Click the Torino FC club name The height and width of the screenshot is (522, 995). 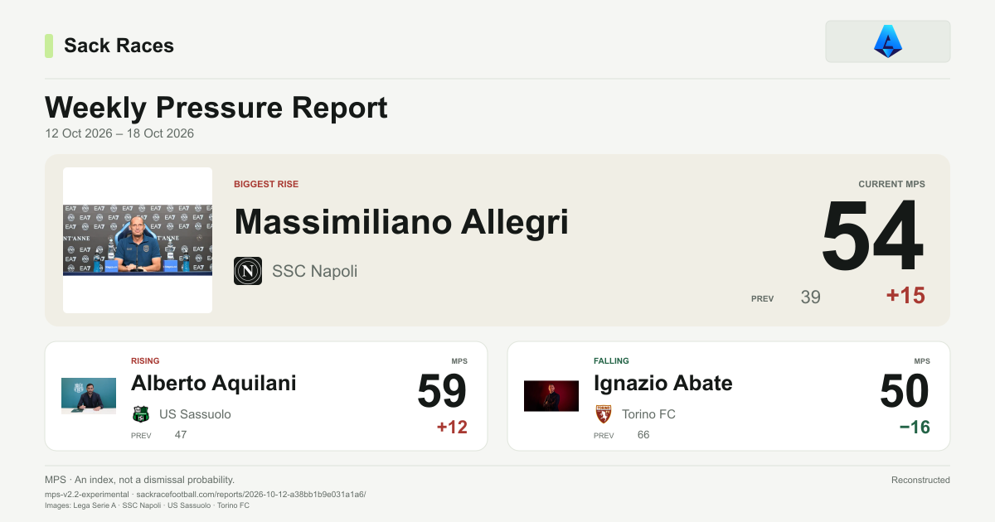pos(648,414)
